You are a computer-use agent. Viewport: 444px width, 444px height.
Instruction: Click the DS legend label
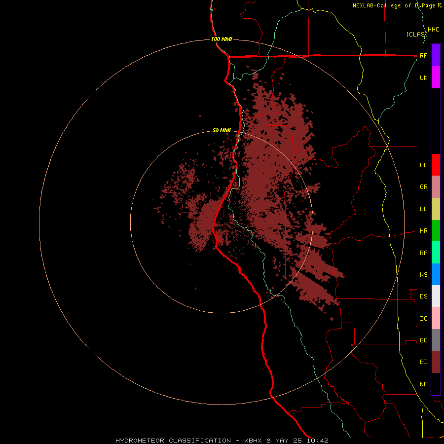(423, 296)
